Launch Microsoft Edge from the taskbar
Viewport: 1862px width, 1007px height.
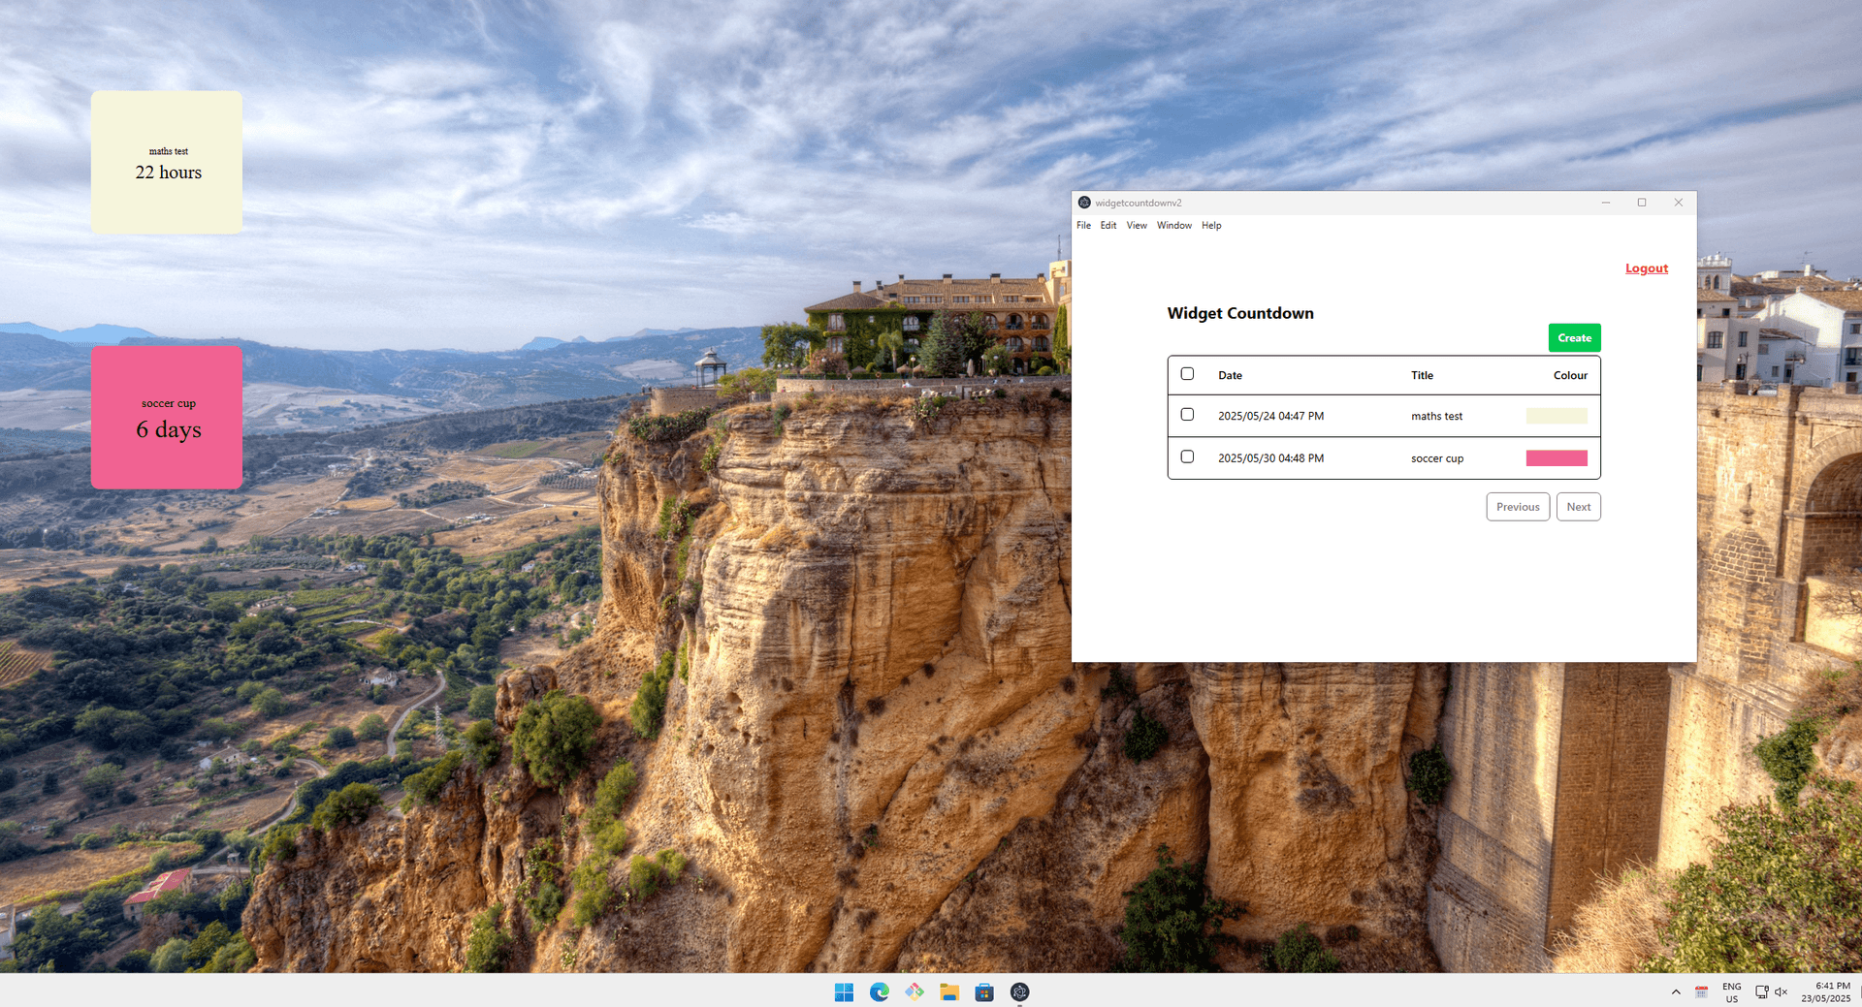tap(880, 991)
